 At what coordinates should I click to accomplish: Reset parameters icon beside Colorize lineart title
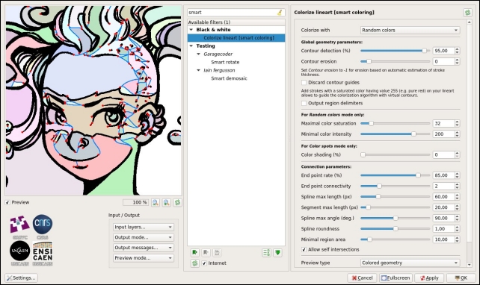(467, 13)
